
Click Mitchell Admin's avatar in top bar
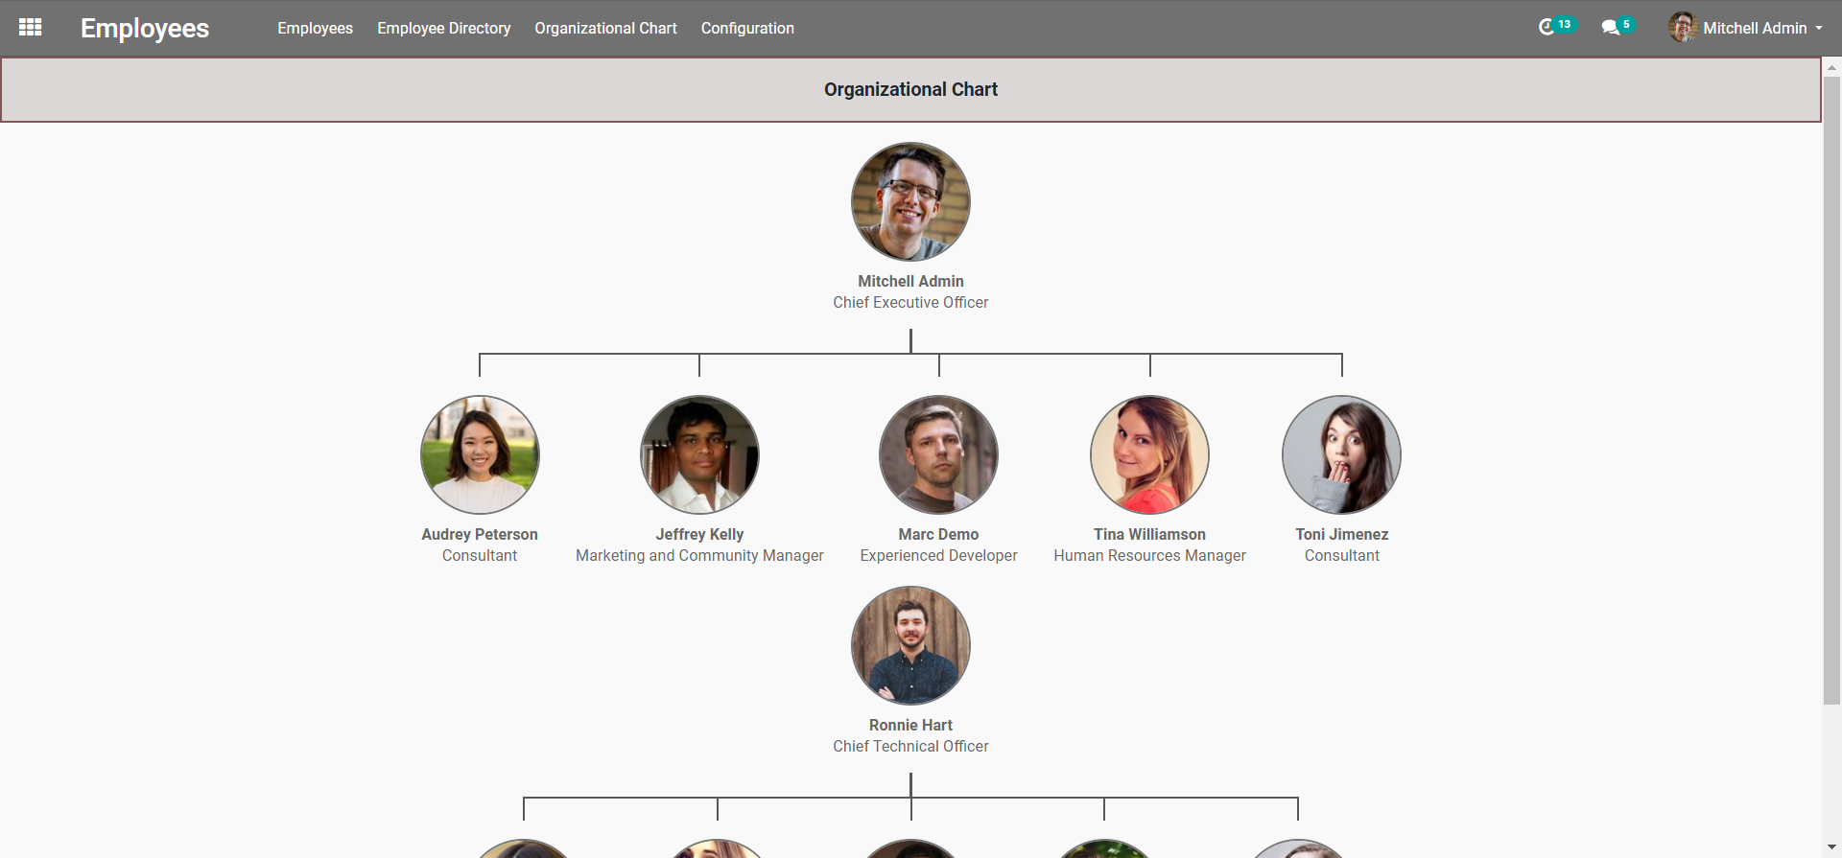[x=1683, y=28]
